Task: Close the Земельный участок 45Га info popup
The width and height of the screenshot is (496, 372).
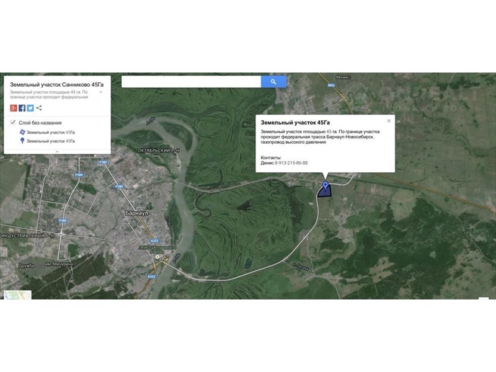Action: 389,121
